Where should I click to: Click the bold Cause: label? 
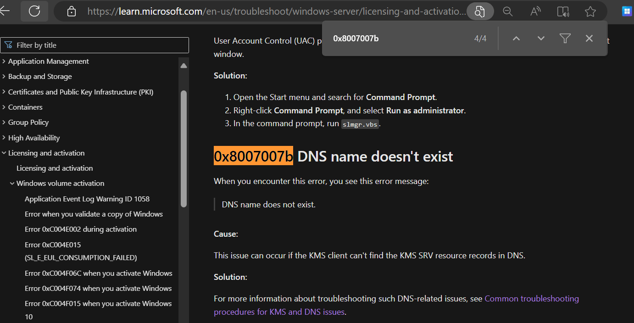point(226,234)
